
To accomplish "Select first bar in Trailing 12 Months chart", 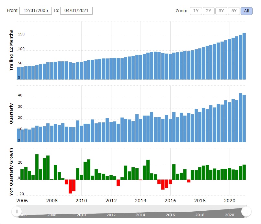I will tap(18, 73).
